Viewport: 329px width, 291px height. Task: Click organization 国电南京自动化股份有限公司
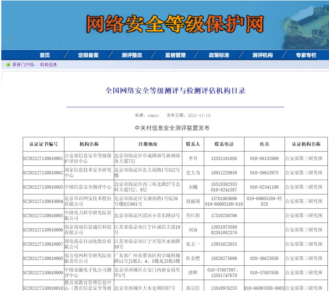click(88, 244)
